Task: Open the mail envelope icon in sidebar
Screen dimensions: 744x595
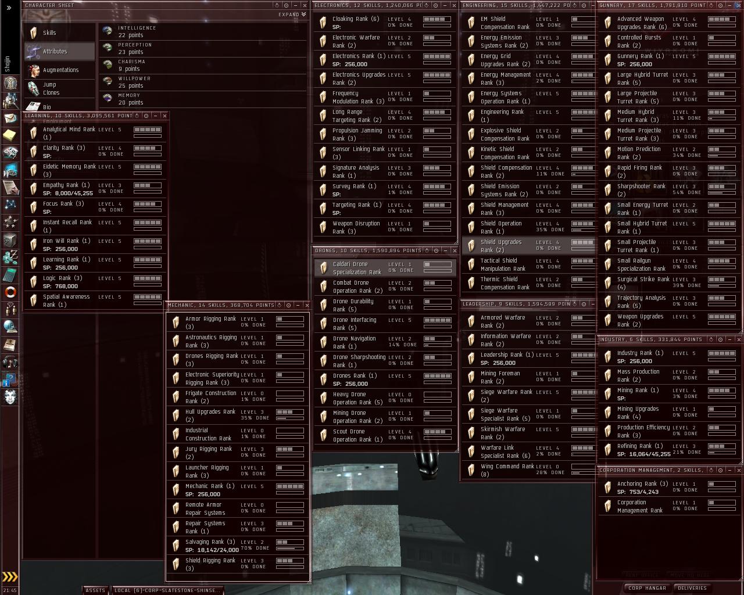Action: [10, 118]
